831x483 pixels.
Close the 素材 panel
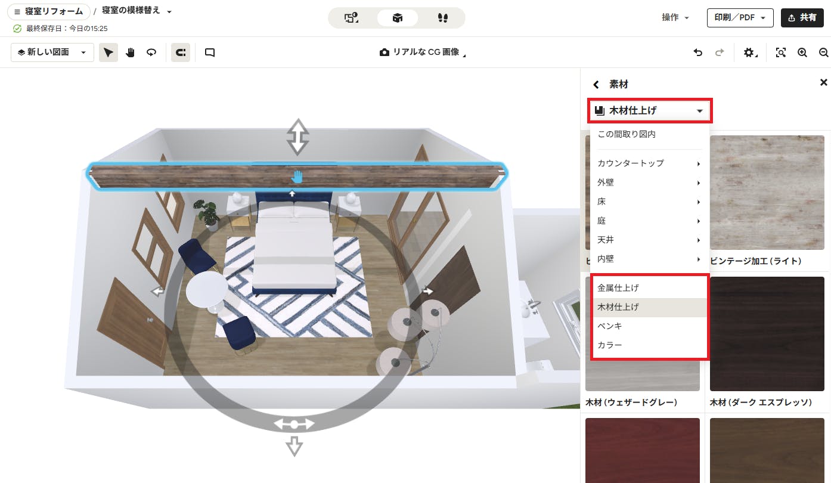824,82
